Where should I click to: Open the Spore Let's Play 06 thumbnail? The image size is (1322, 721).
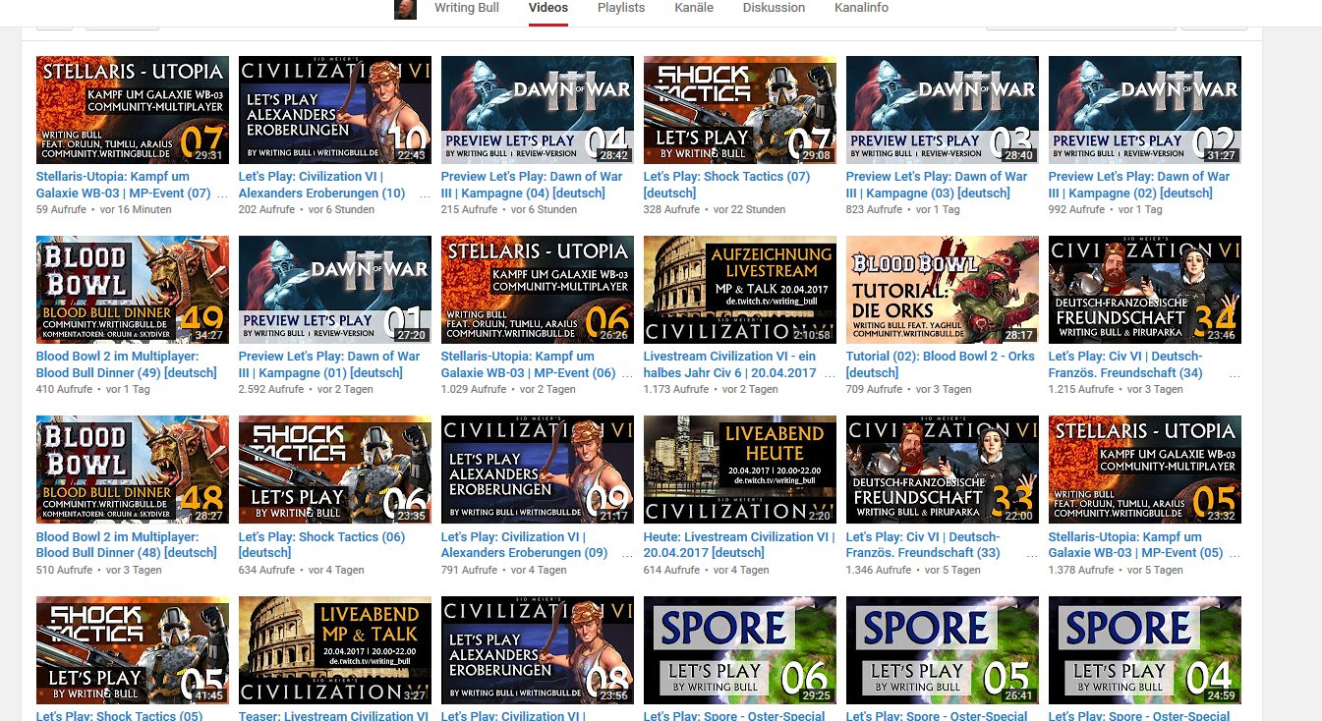coord(740,650)
